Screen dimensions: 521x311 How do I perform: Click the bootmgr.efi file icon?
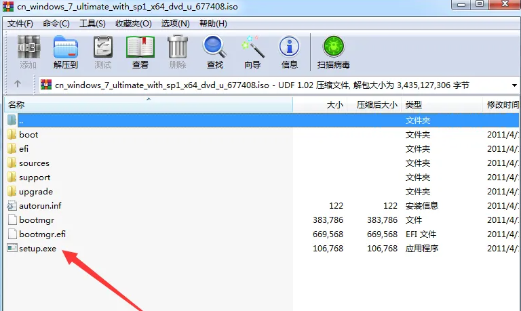click(12, 234)
